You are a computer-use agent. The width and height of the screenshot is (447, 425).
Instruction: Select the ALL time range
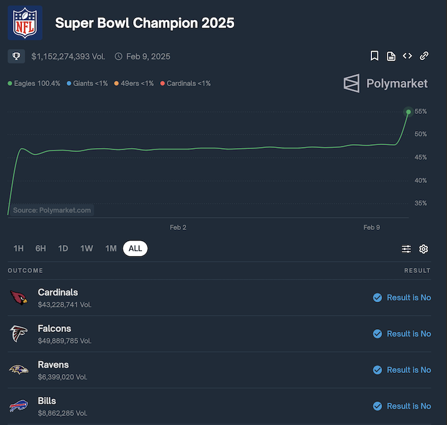pos(135,248)
